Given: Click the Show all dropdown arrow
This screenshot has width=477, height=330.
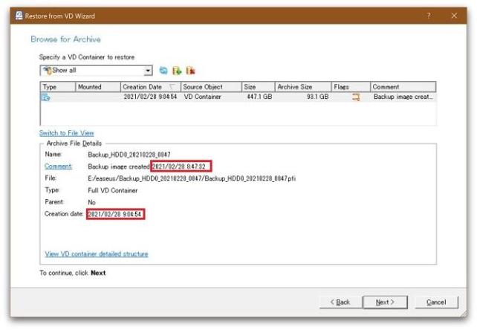Looking at the screenshot, I should 148,71.
